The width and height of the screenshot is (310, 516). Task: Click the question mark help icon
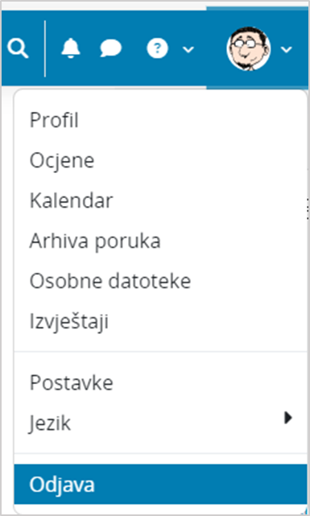(x=157, y=49)
